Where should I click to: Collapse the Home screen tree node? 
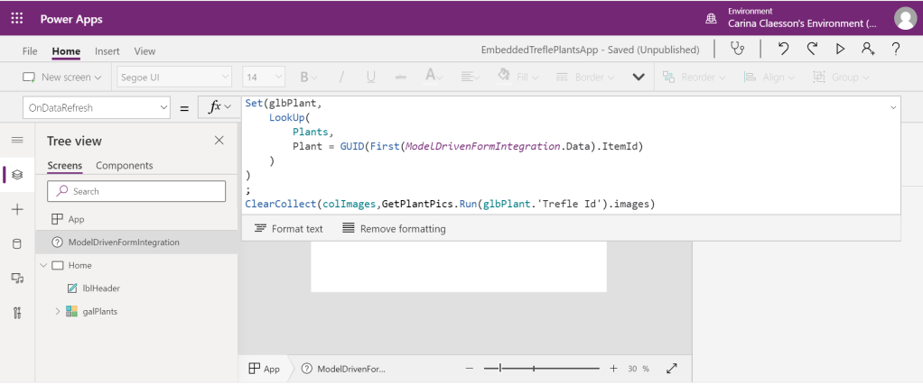(x=42, y=265)
